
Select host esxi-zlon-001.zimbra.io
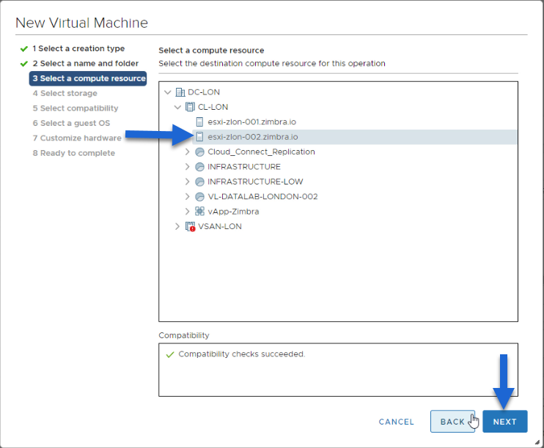(x=252, y=122)
